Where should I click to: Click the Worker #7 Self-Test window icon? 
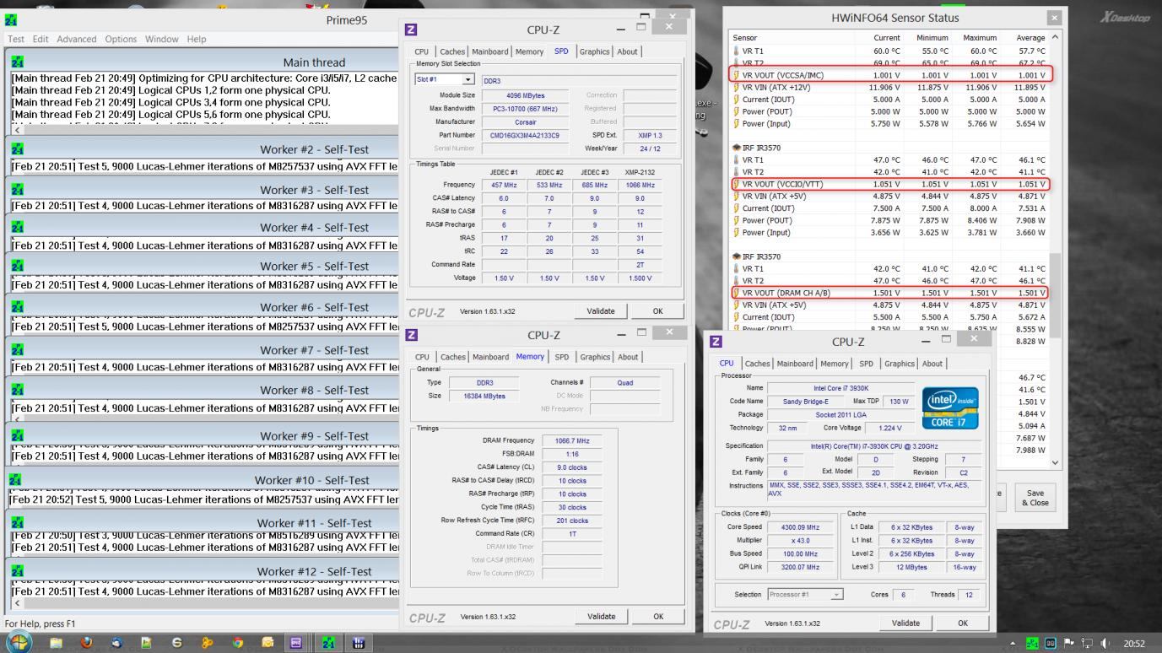[x=18, y=349]
